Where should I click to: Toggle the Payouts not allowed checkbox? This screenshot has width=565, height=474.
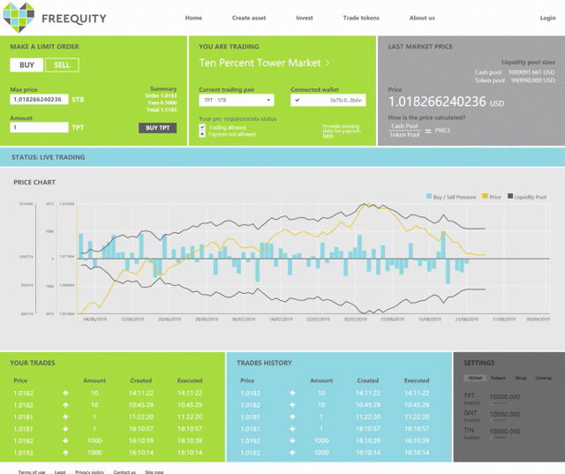point(202,134)
